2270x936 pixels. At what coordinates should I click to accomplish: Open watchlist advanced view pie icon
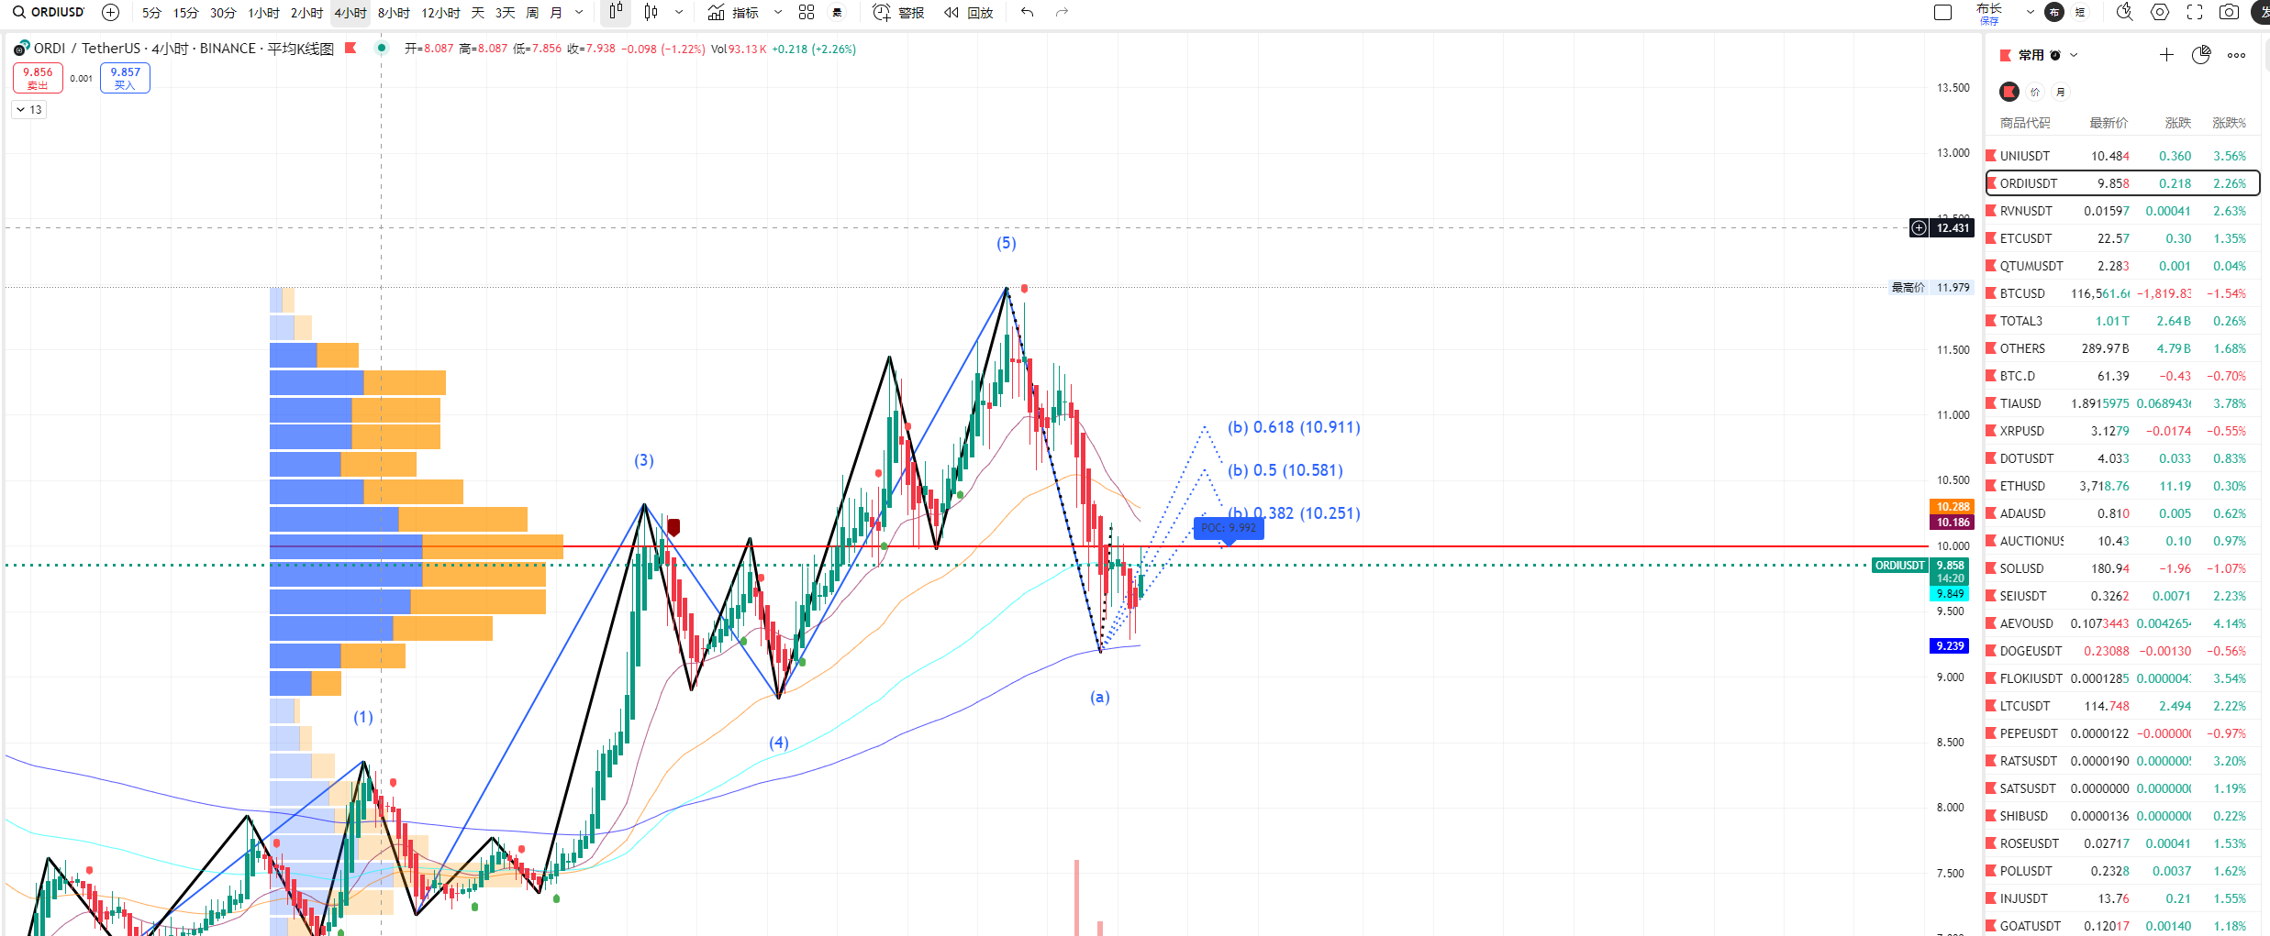[2201, 55]
